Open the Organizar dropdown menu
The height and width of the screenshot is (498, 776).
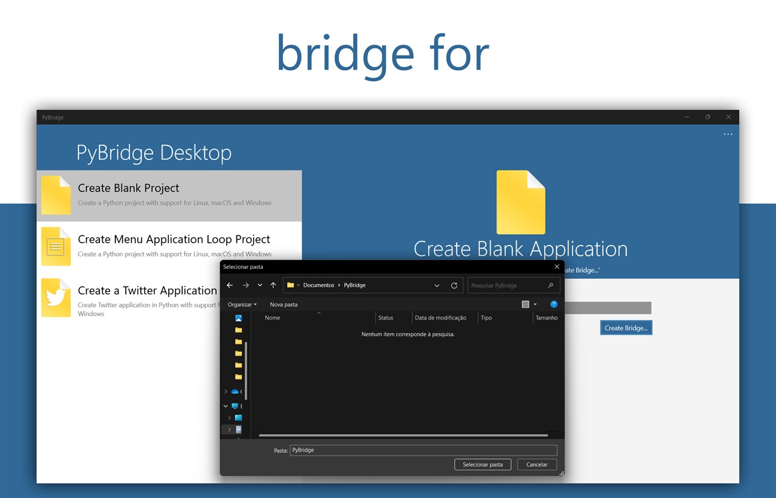(x=242, y=304)
